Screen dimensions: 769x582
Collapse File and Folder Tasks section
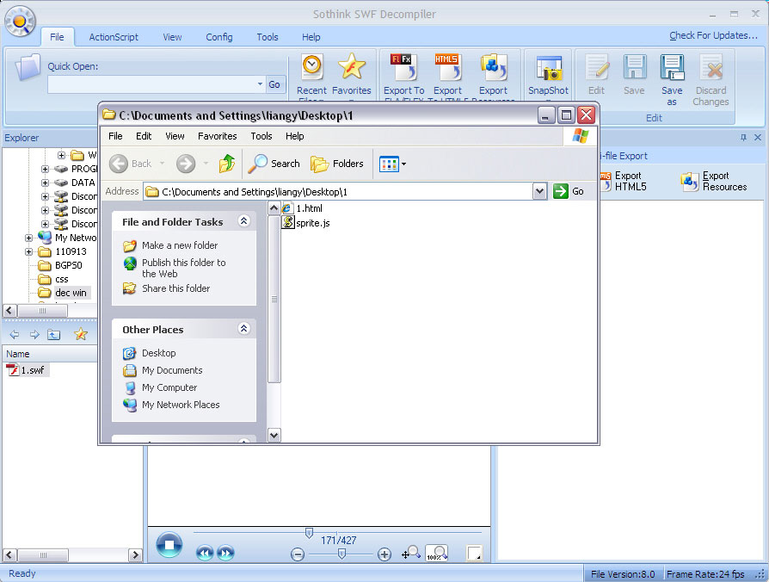click(243, 221)
